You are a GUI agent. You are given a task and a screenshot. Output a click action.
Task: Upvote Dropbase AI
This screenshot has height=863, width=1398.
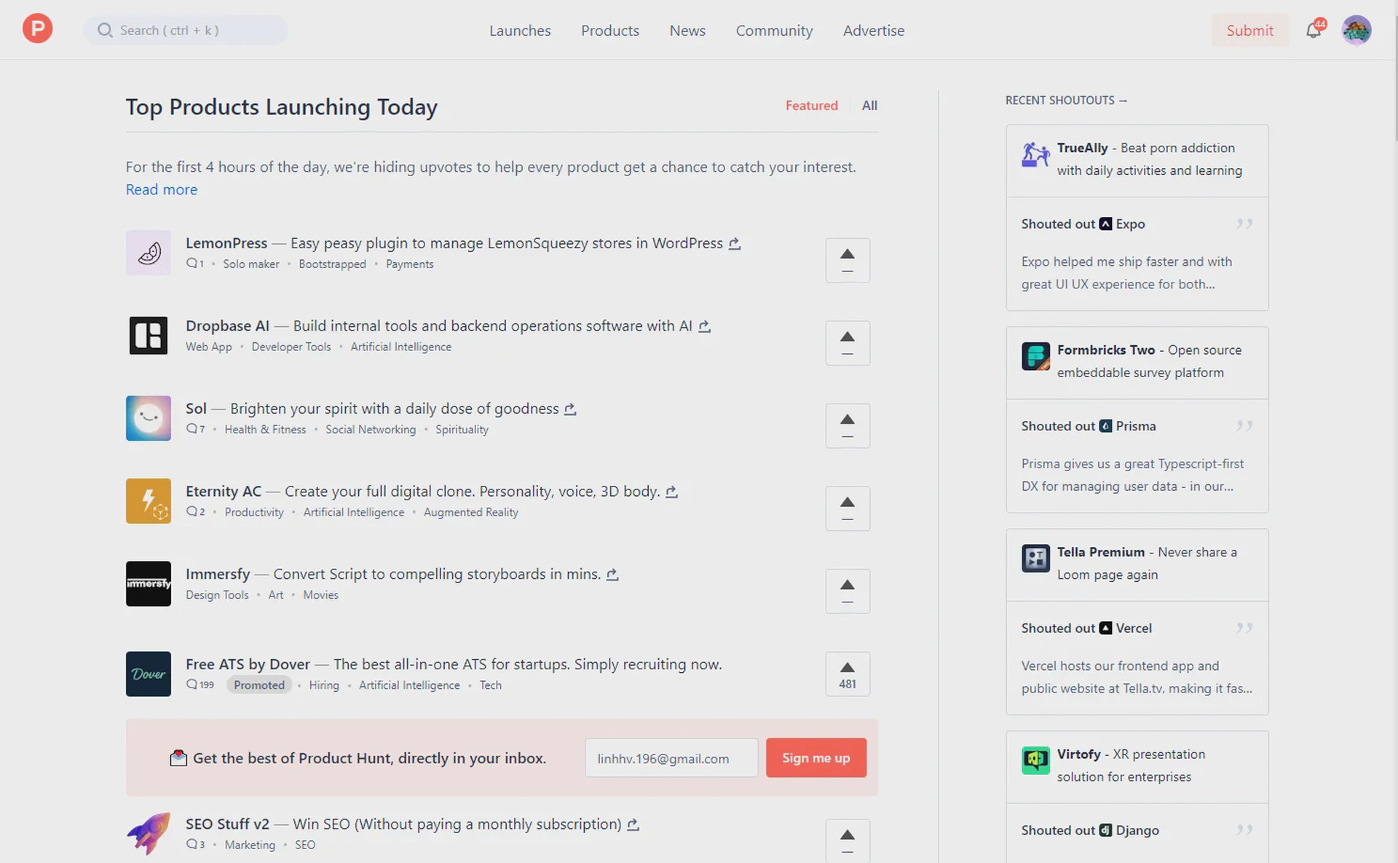tap(848, 343)
